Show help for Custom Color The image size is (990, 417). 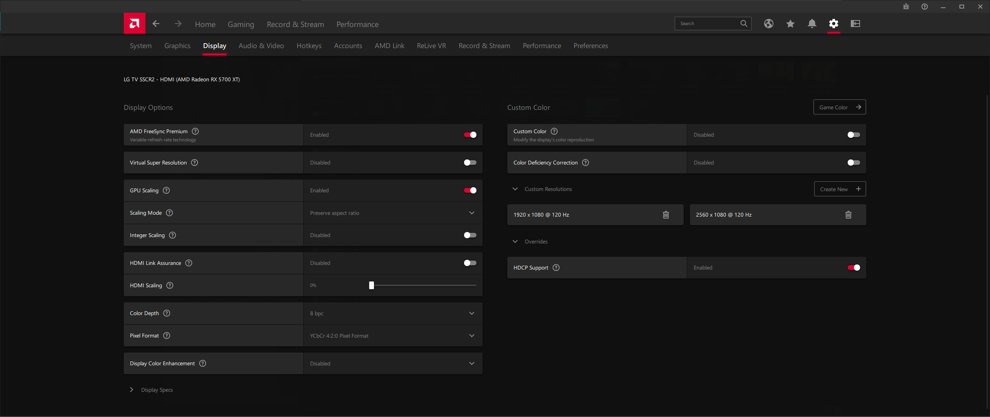(x=554, y=131)
